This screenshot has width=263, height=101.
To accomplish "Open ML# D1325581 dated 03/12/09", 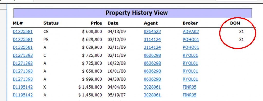I will [23, 40].
